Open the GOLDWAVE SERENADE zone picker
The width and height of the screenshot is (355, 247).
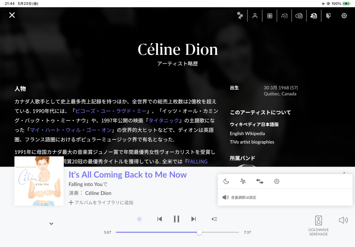(318, 226)
